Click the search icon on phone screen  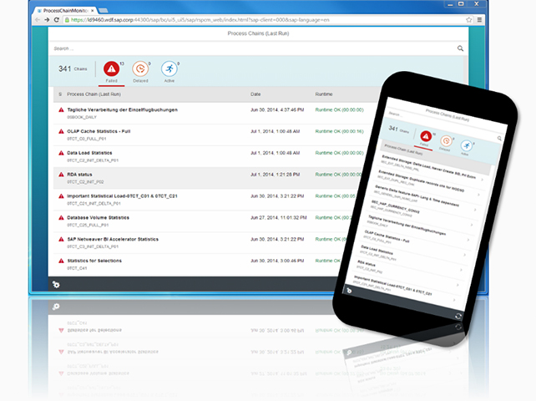click(x=499, y=138)
